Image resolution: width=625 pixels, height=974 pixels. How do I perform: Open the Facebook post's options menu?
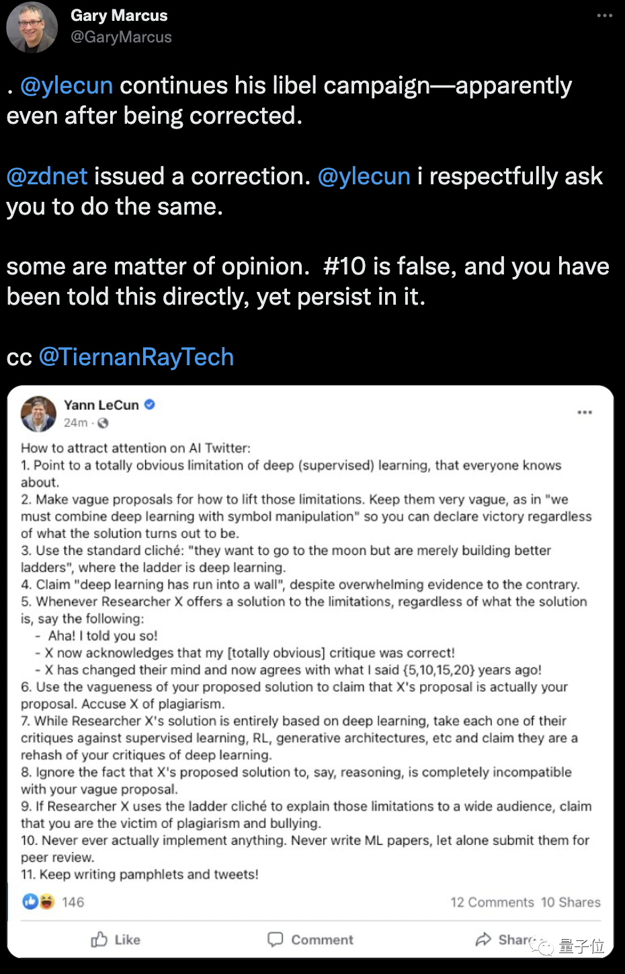point(585,412)
